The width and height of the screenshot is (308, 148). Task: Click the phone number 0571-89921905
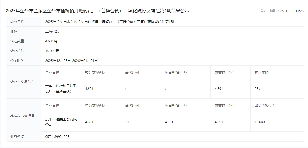coord(57,137)
